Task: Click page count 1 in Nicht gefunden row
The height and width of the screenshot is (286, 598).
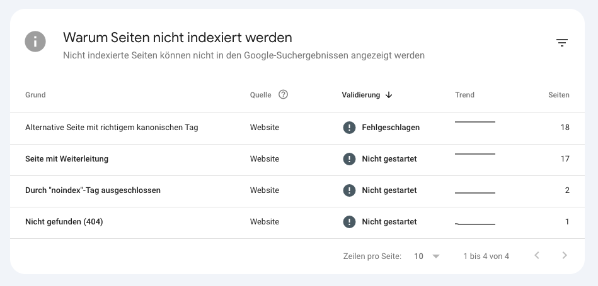Action: 567,222
